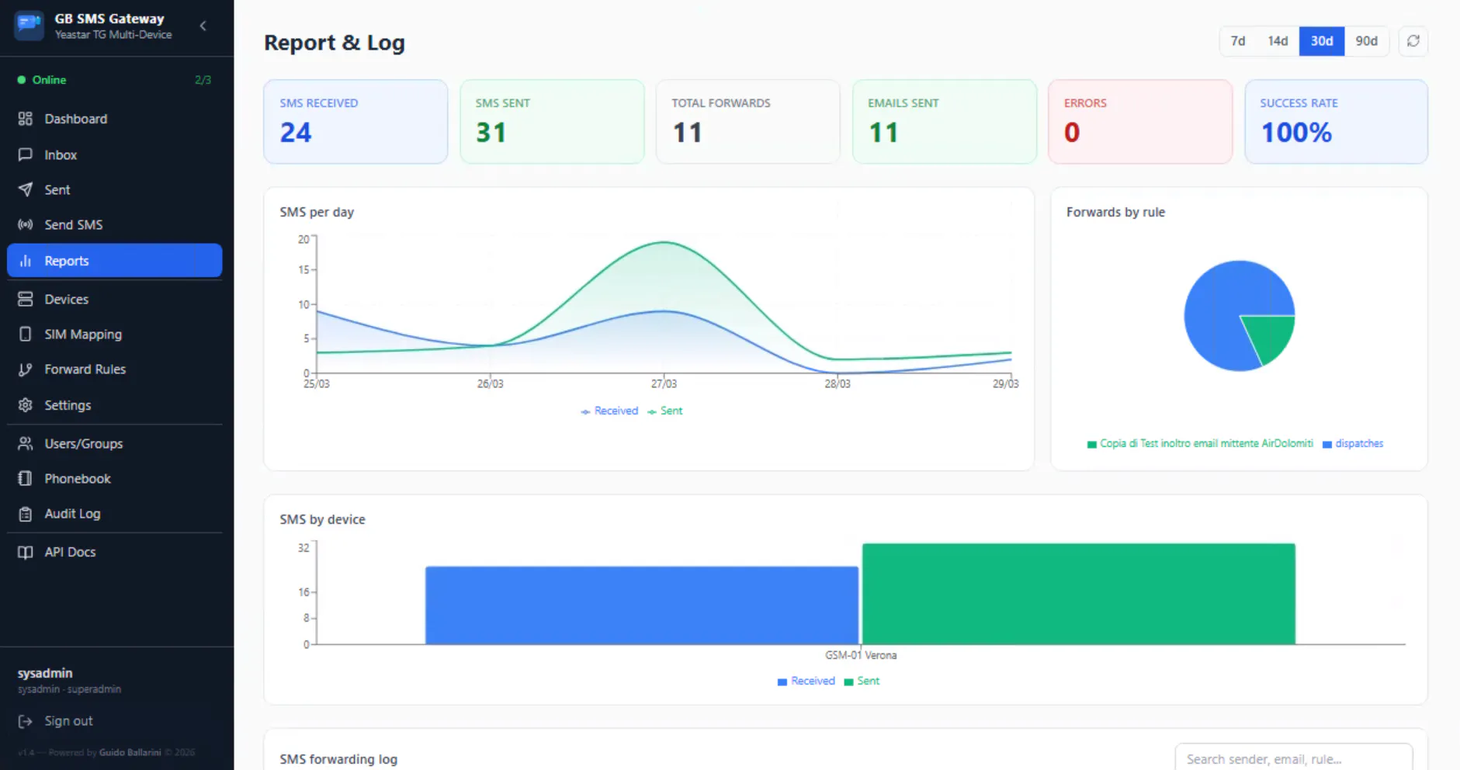Screen dimensions: 1460x770
Task: Open the Send SMS menu label
Action: [74, 224]
